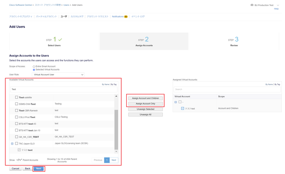Viewport: 285px width, 174px height.
Task: Click the Unassign Selected button
Action: [x=145, y=109]
